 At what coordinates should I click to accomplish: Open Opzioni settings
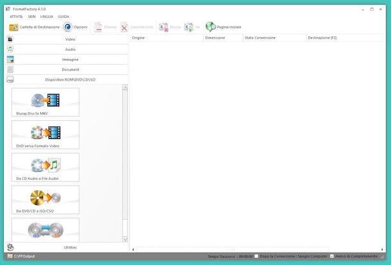(x=75, y=27)
